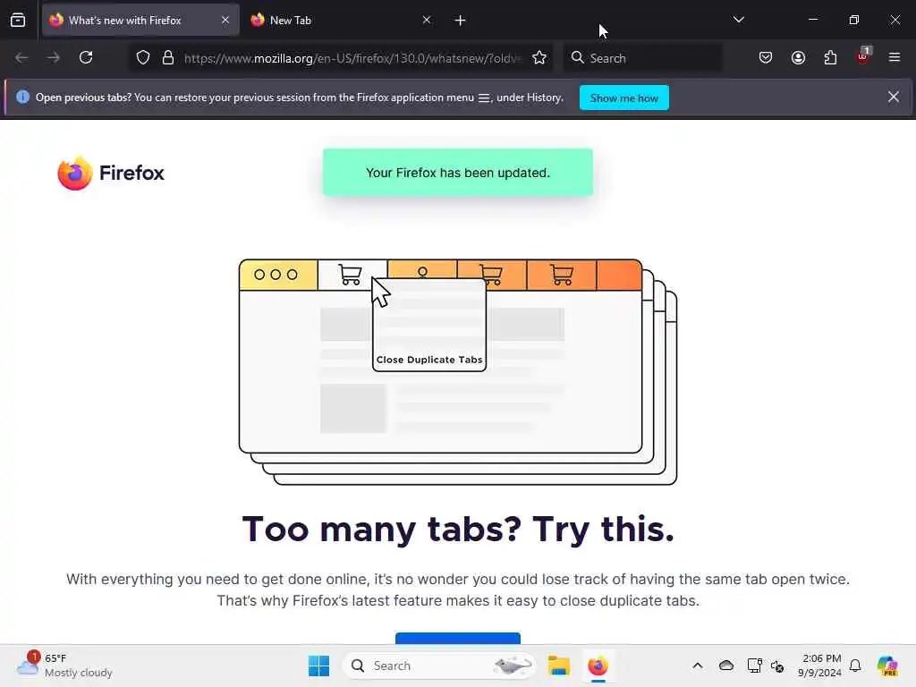The width and height of the screenshot is (916, 687).
Task: Click the browser Search box
Action: click(x=642, y=58)
